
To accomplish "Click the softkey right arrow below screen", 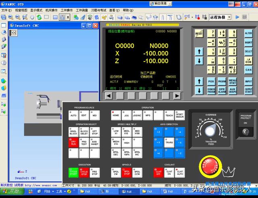I will (x=177, y=96).
